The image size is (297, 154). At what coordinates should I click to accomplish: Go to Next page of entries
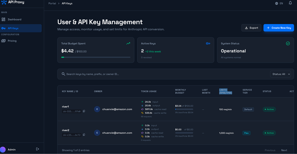(284, 150)
